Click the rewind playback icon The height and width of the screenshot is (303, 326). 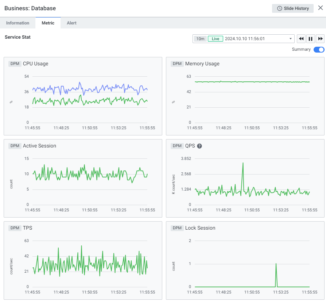point(301,39)
